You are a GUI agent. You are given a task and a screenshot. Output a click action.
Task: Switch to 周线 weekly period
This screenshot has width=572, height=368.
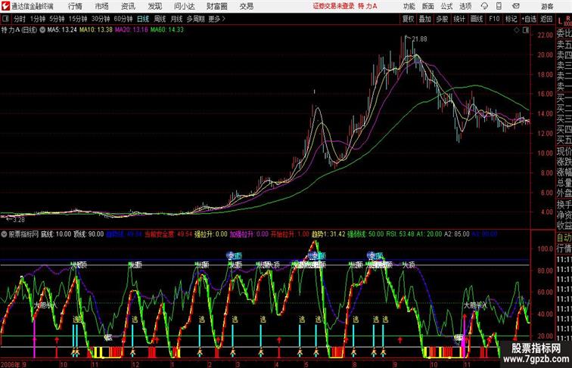click(x=160, y=19)
